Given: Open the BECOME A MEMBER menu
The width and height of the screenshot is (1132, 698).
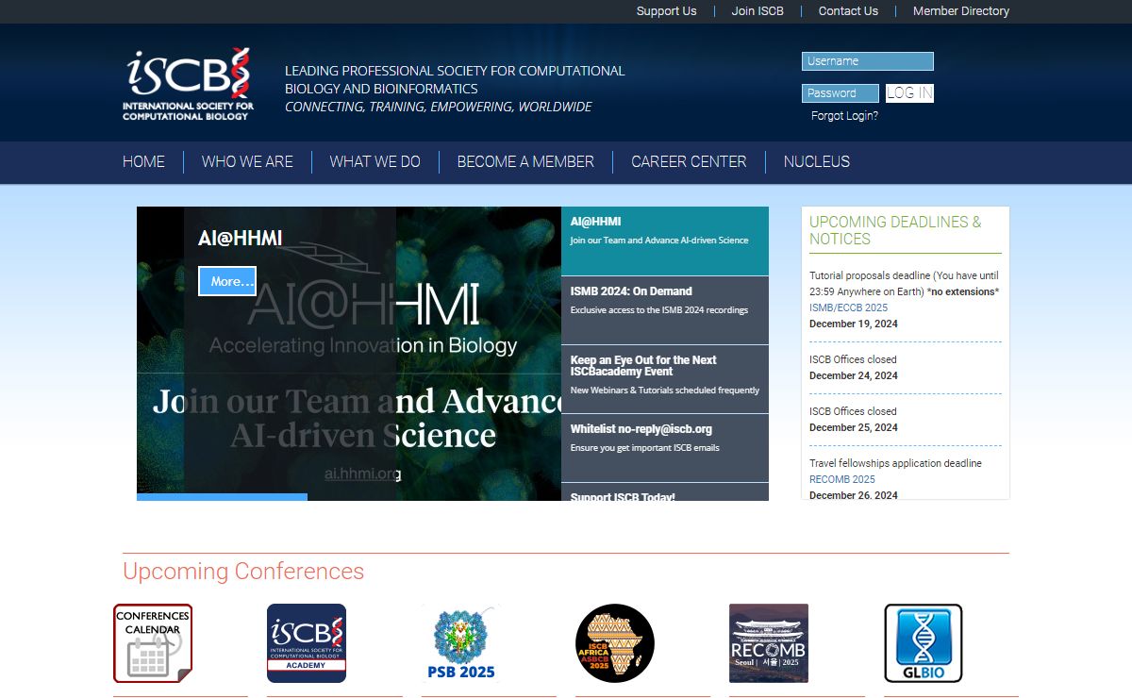Looking at the screenshot, I should [525, 162].
